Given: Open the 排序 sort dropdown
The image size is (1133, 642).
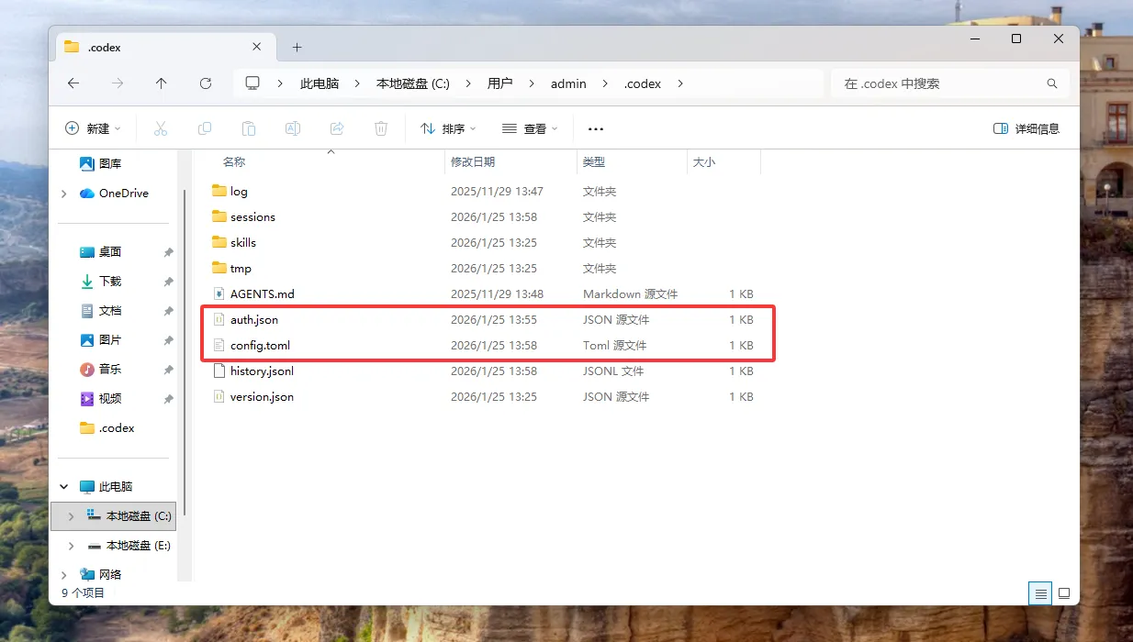Looking at the screenshot, I should click(449, 129).
